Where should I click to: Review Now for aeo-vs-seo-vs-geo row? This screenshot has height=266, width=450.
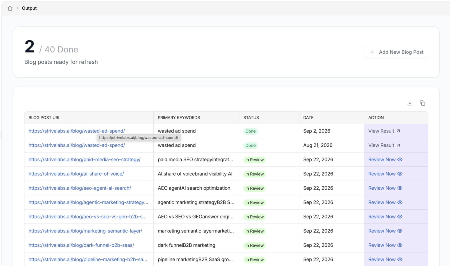385,216
